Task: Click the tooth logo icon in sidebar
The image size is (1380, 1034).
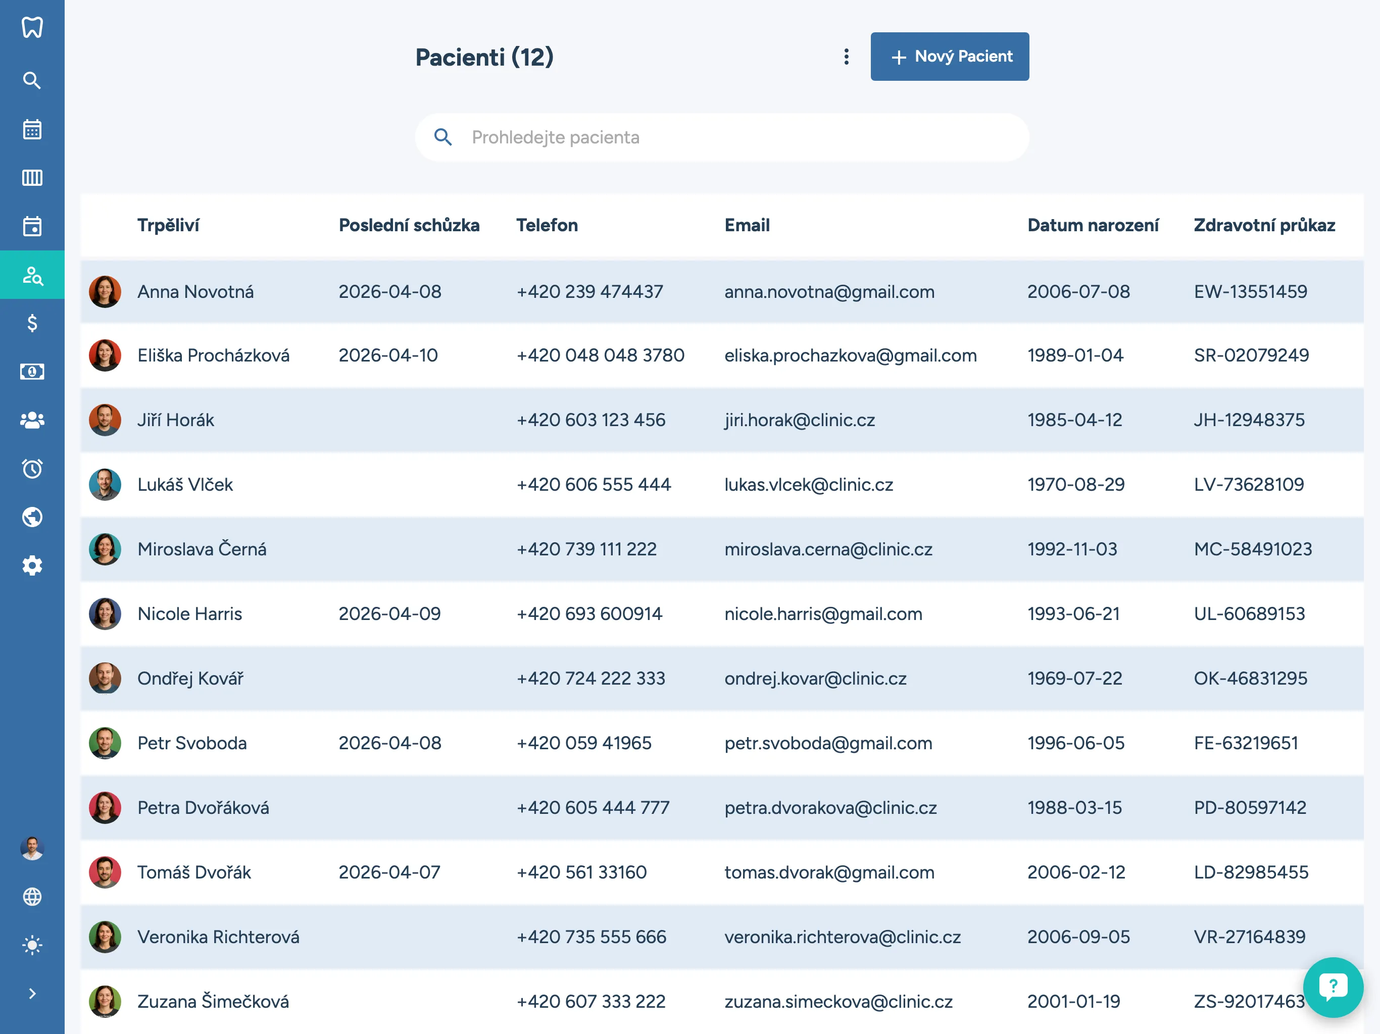Action: pyautogui.click(x=32, y=27)
